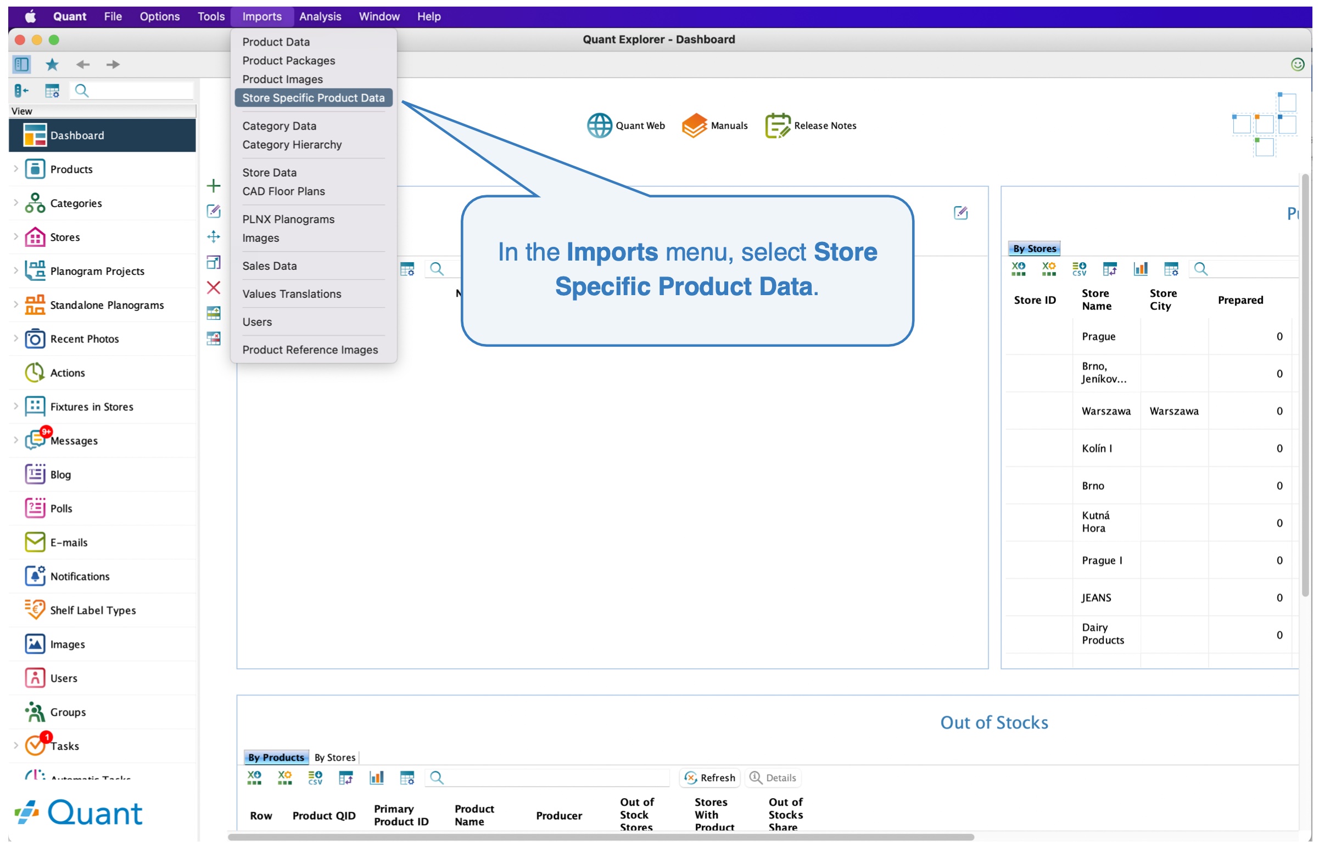Switch to By Stores tab in Out of Stocks
1319x847 pixels.
pyautogui.click(x=335, y=758)
